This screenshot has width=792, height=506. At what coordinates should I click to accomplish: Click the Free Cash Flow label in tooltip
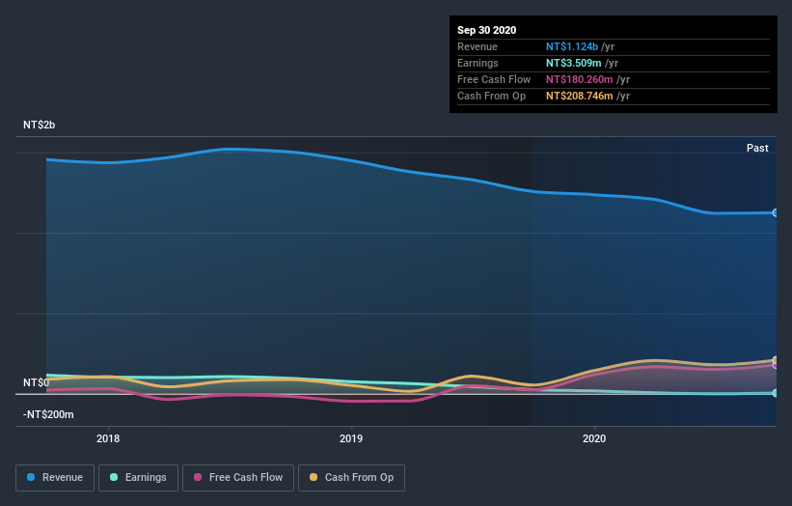(494, 79)
